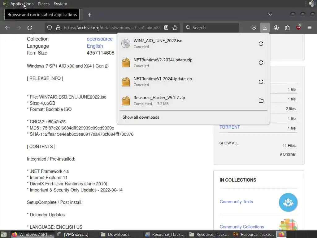Open the Firefox hamburger menu
317x238 pixels.
pos(310,28)
